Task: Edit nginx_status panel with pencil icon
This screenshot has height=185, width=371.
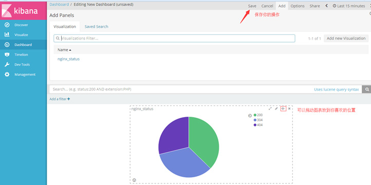Action: click(x=276, y=108)
